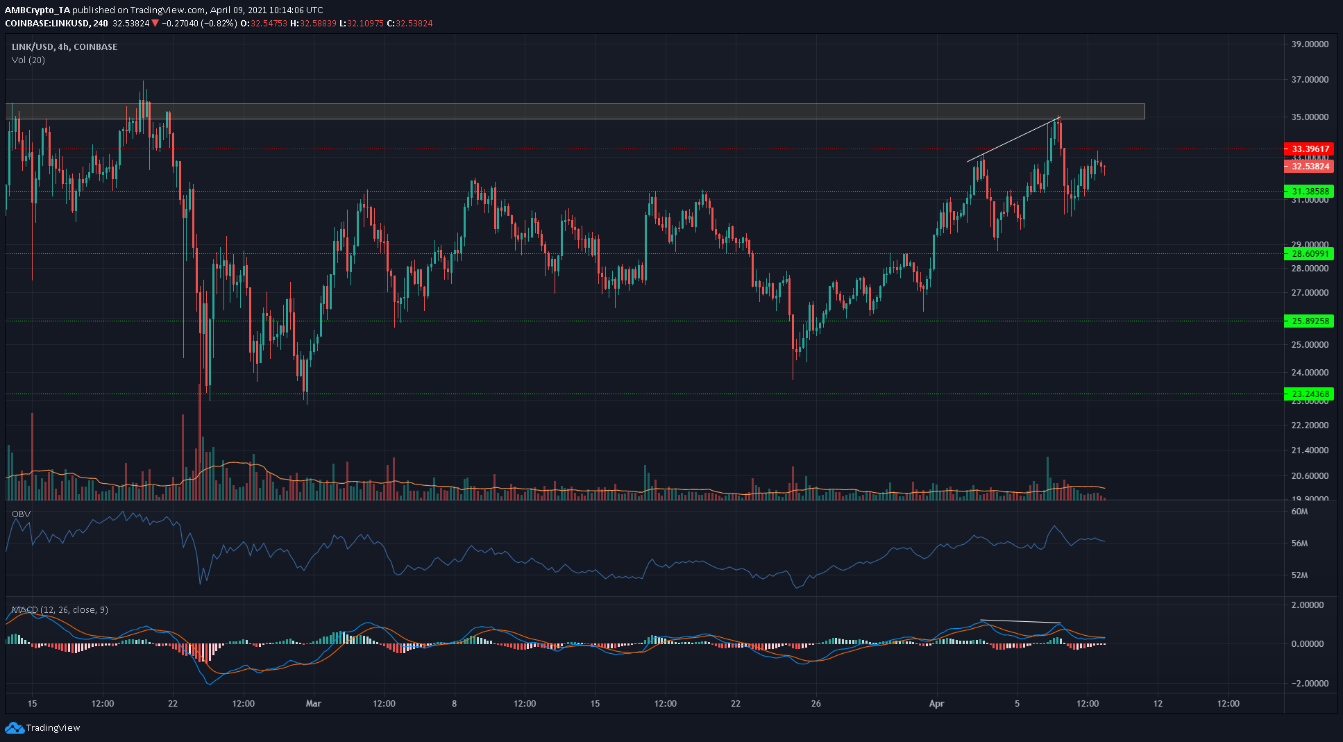Click the green 28.60991 support label
Screen dimensions: 1343x742
[x=1309, y=254]
